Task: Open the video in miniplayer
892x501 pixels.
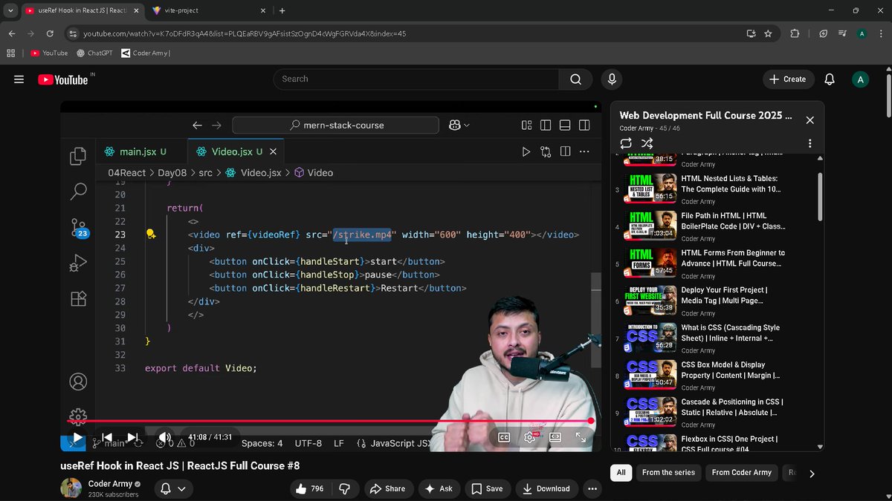Action: pyautogui.click(x=555, y=438)
